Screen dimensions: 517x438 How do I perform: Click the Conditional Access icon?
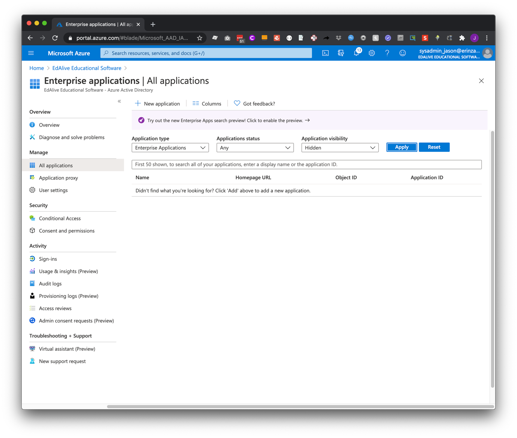tap(32, 218)
